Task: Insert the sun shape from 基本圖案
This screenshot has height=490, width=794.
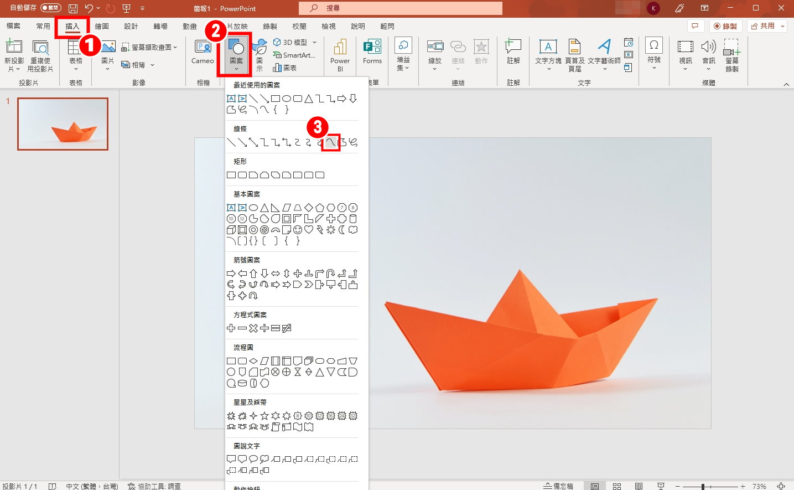Action: pyautogui.click(x=331, y=230)
